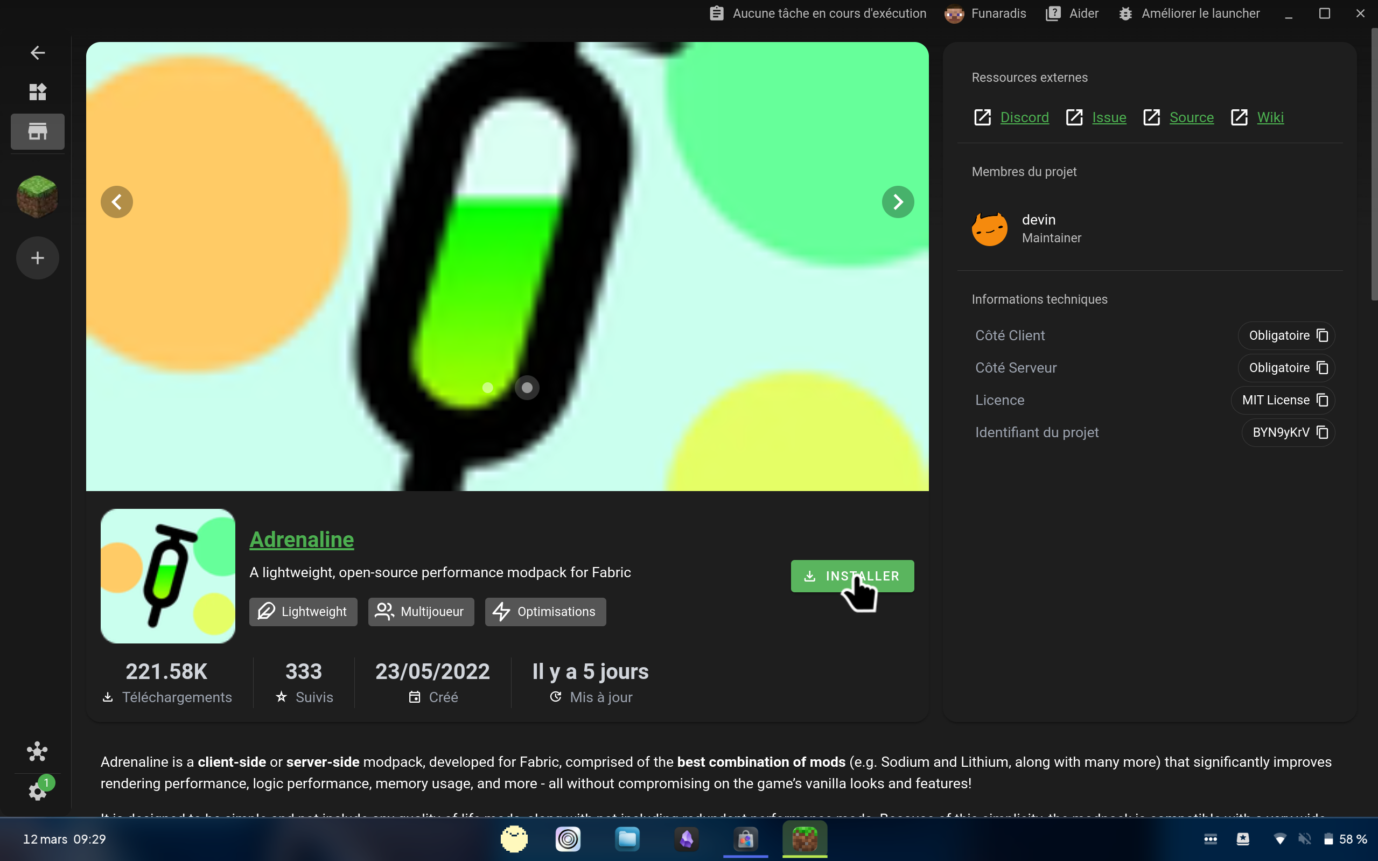
Task: Select the Multijoueur tag
Action: (x=422, y=612)
